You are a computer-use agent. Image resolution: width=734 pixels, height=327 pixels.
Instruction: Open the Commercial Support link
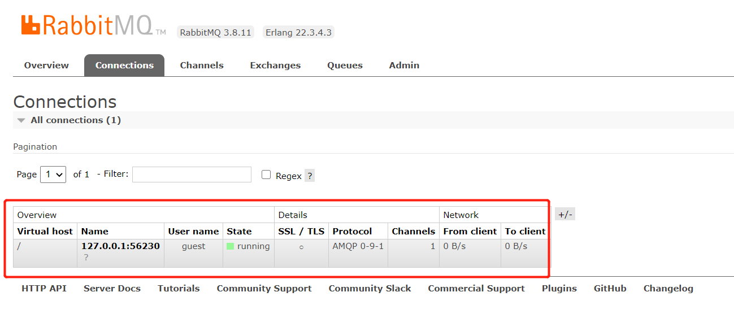476,289
